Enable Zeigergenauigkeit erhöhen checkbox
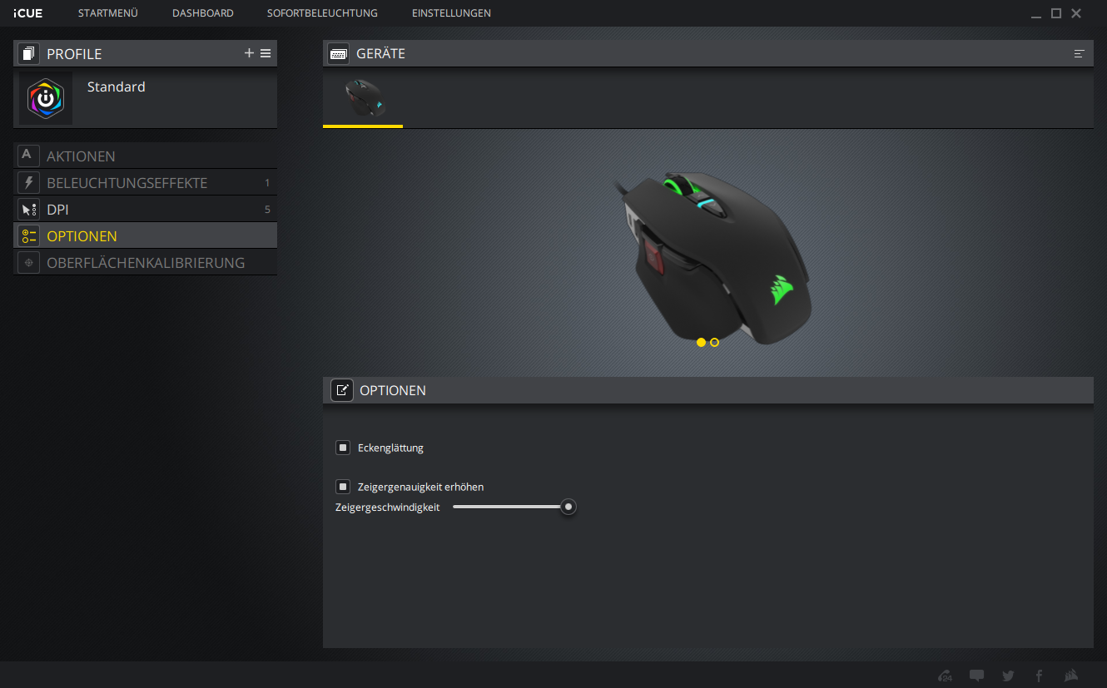Viewport: 1107px width, 688px height. click(343, 487)
